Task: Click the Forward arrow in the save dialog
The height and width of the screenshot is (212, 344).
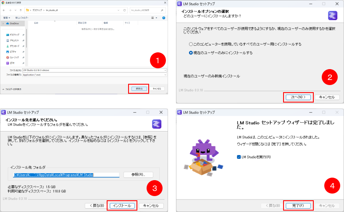Action: click(x=10, y=10)
